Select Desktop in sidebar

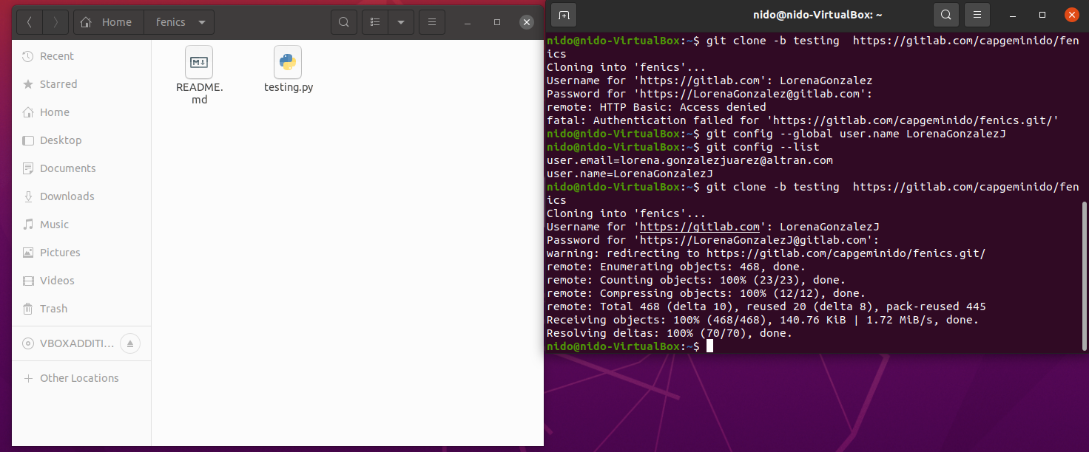tap(81, 140)
